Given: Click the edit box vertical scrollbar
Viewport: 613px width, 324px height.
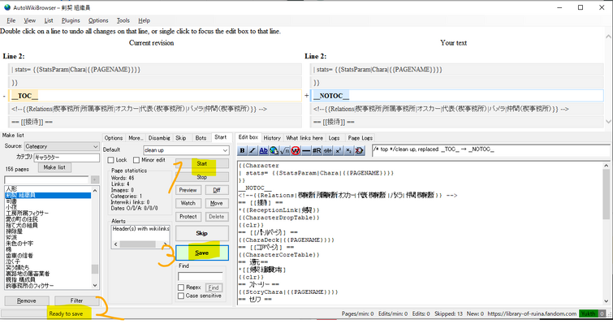Looking at the screenshot, I should 607,233.
